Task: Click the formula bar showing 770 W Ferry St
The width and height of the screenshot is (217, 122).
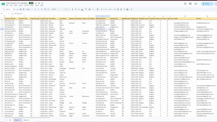Action: point(115,14)
